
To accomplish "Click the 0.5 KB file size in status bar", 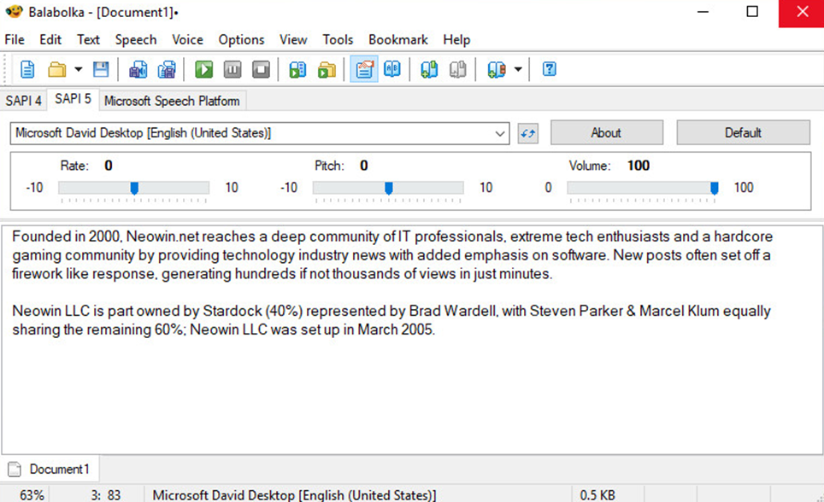I will 597,495.
